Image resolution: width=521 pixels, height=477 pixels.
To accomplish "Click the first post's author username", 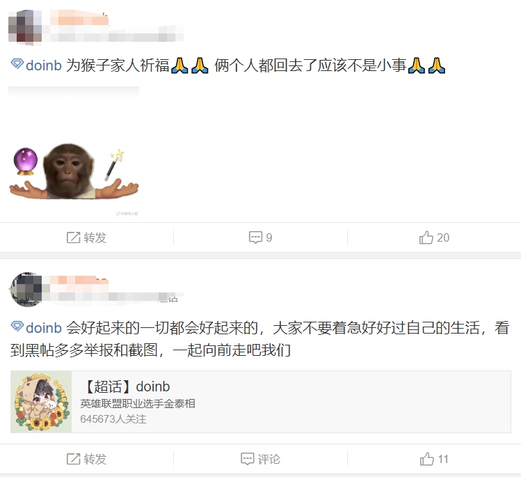I will coord(79,17).
